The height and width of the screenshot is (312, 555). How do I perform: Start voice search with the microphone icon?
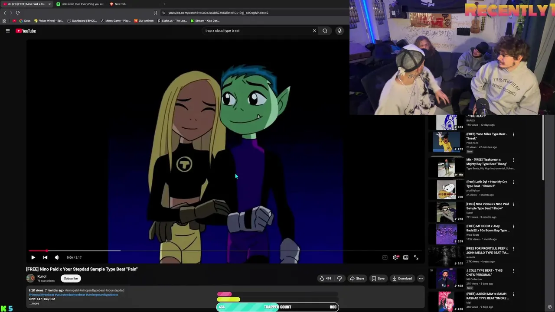[340, 31]
